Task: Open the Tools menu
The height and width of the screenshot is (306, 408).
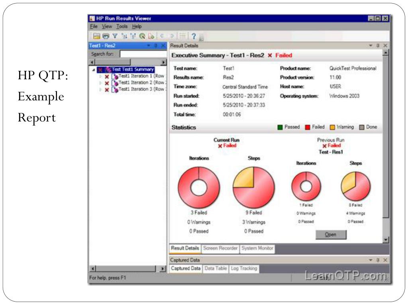Action: 122,26
